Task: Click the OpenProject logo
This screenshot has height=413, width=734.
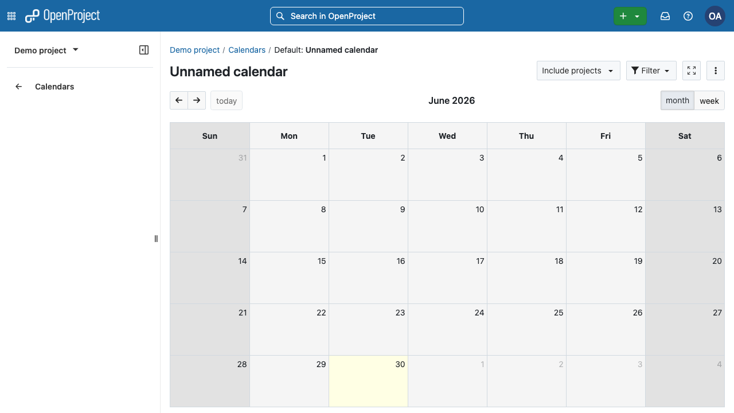Action: click(63, 16)
